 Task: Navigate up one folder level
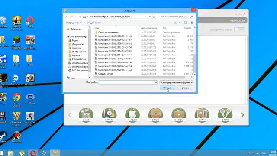point(80,16)
